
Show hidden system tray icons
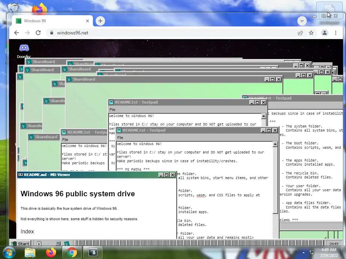tap(304, 253)
